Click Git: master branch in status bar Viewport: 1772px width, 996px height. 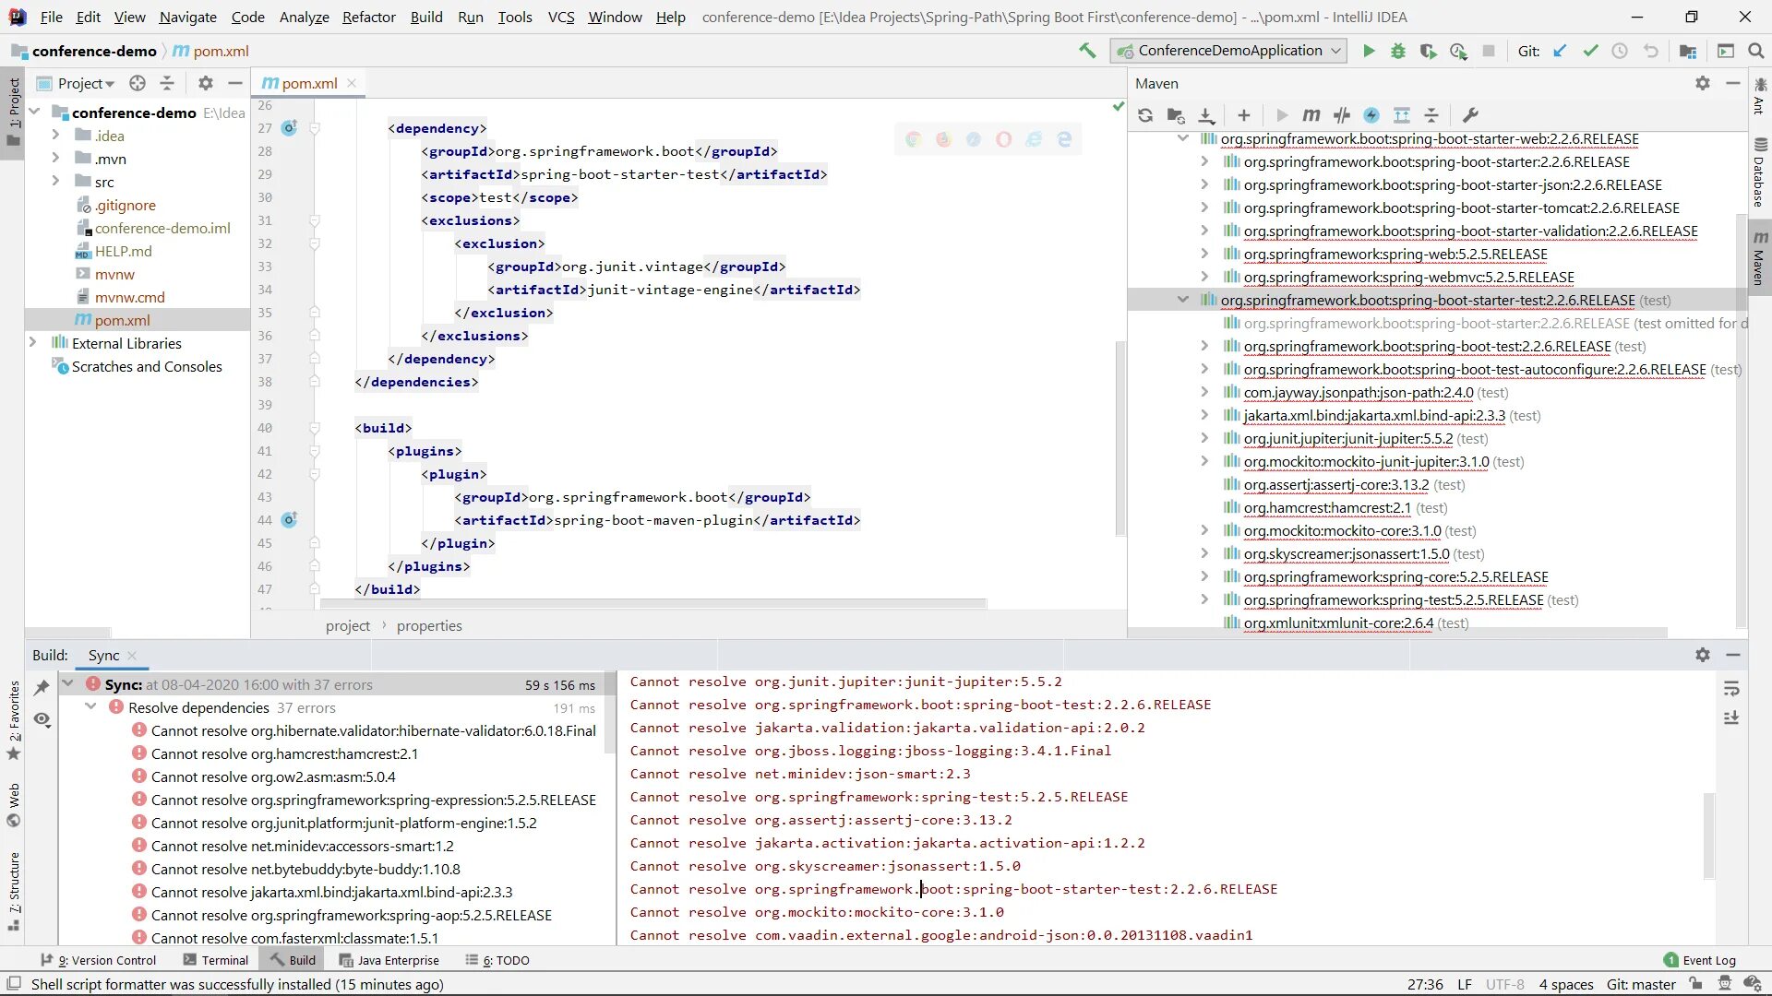1640,984
